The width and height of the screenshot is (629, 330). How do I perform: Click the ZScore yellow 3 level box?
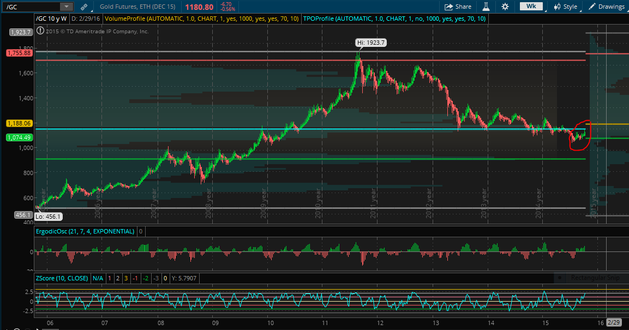coord(125,278)
